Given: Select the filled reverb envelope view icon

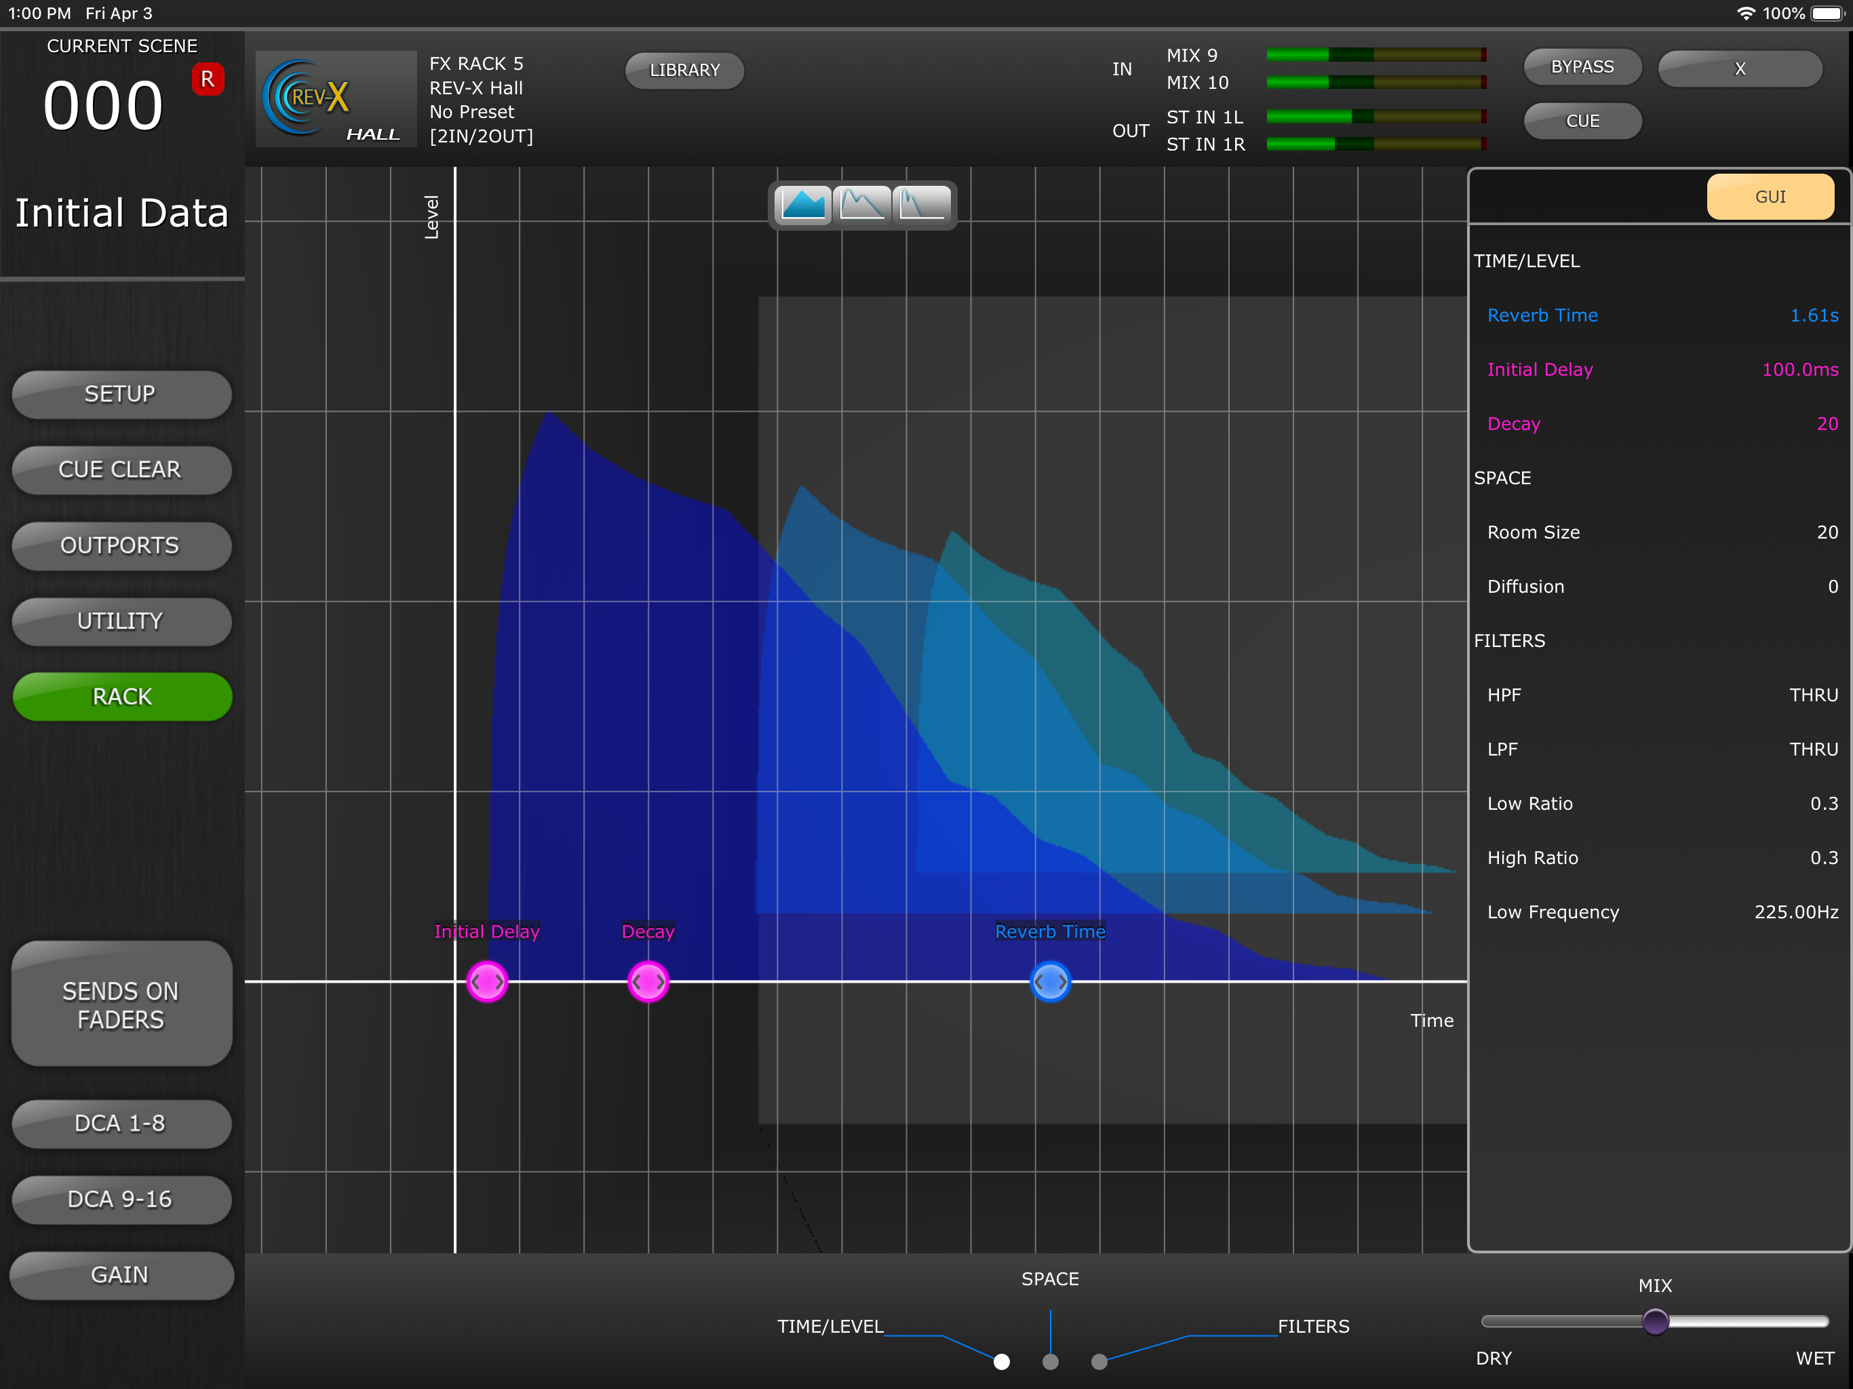Looking at the screenshot, I should (x=802, y=204).
